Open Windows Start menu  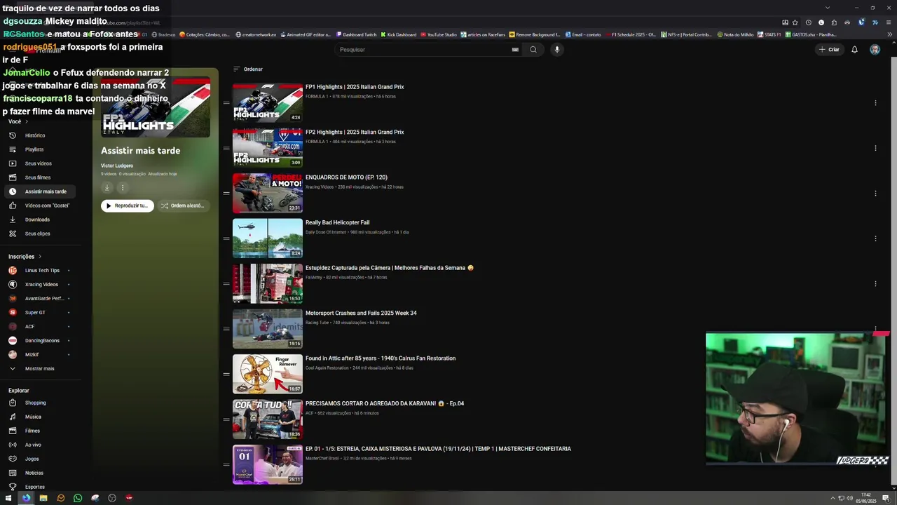click(8, 498)
